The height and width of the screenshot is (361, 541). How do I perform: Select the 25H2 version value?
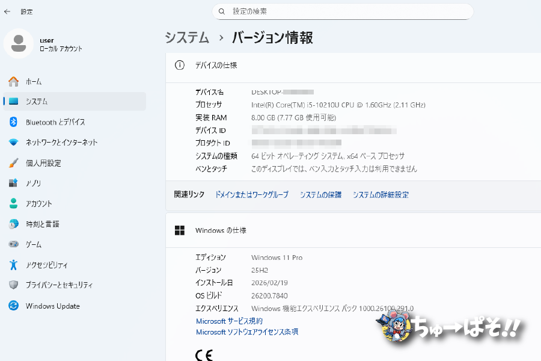pyautogui.click(x=260, y=270)
